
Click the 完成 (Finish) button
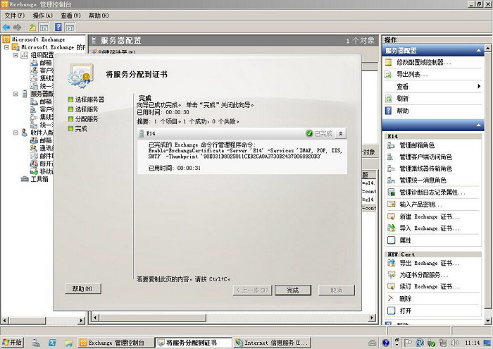click(x=287, y=290)
